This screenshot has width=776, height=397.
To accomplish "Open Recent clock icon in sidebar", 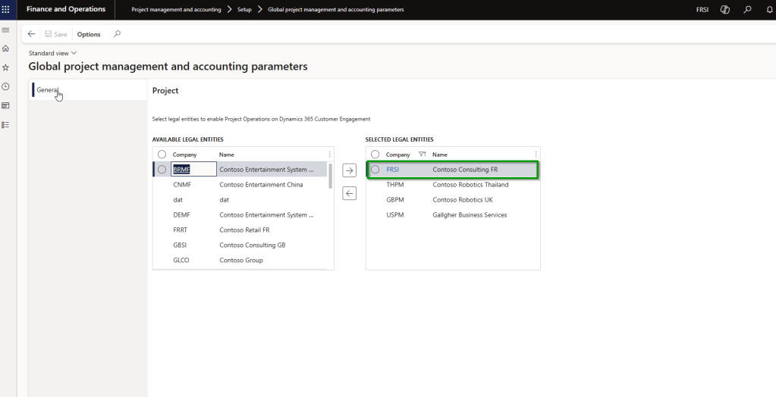I will click(6, 86).
